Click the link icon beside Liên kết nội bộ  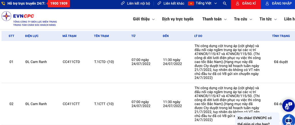point(123,3)
